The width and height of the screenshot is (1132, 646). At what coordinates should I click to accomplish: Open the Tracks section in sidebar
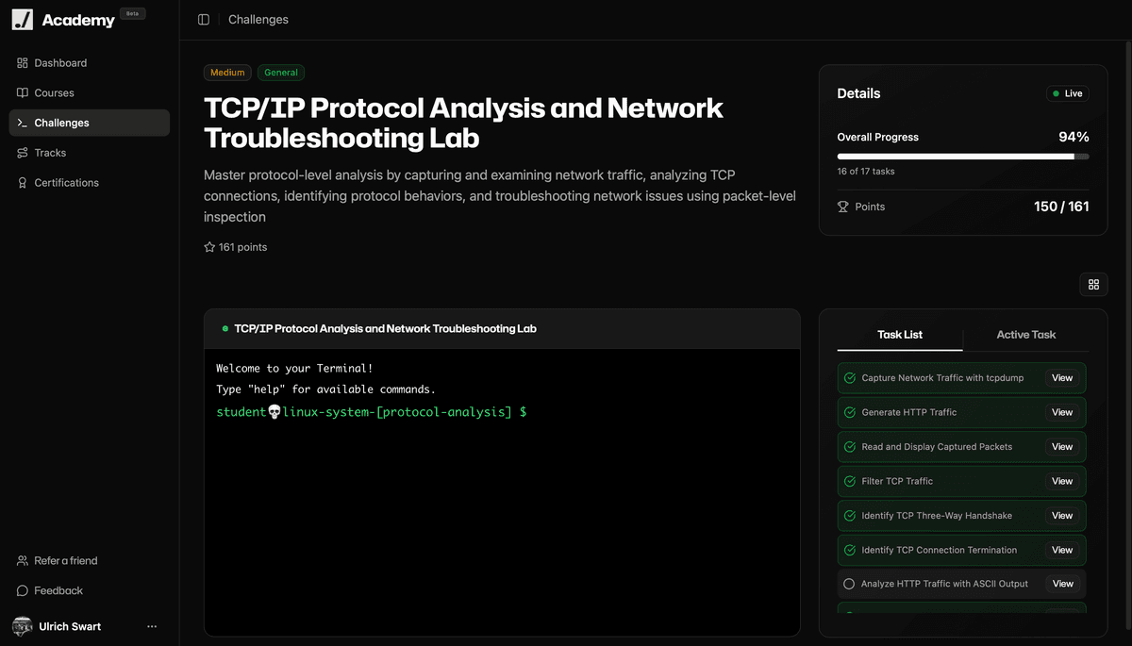click(50, 153)
